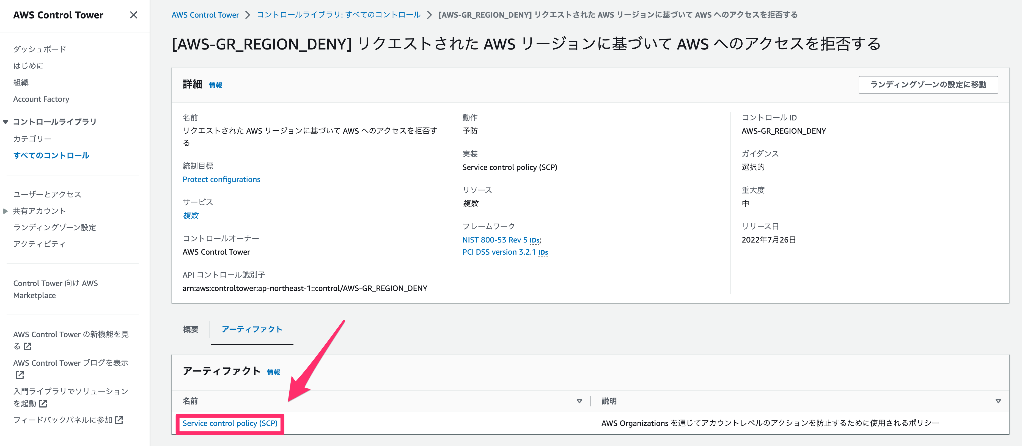The image size is (1022, 446).
Task: Open カテゴリー under the control library
Action: (32, 139)
